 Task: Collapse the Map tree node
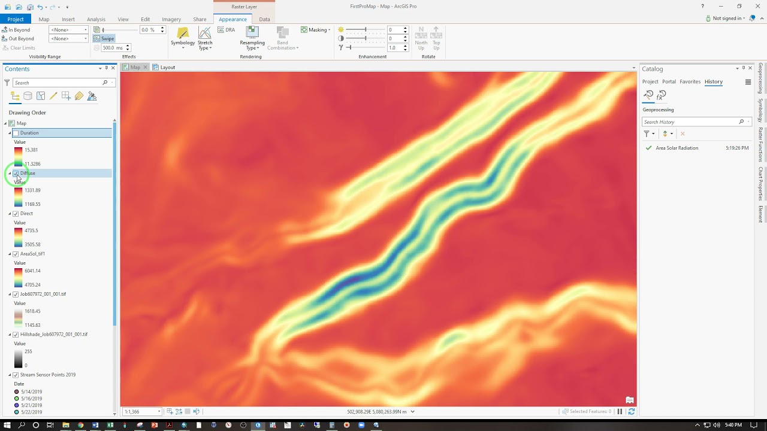tap(5, 123)
